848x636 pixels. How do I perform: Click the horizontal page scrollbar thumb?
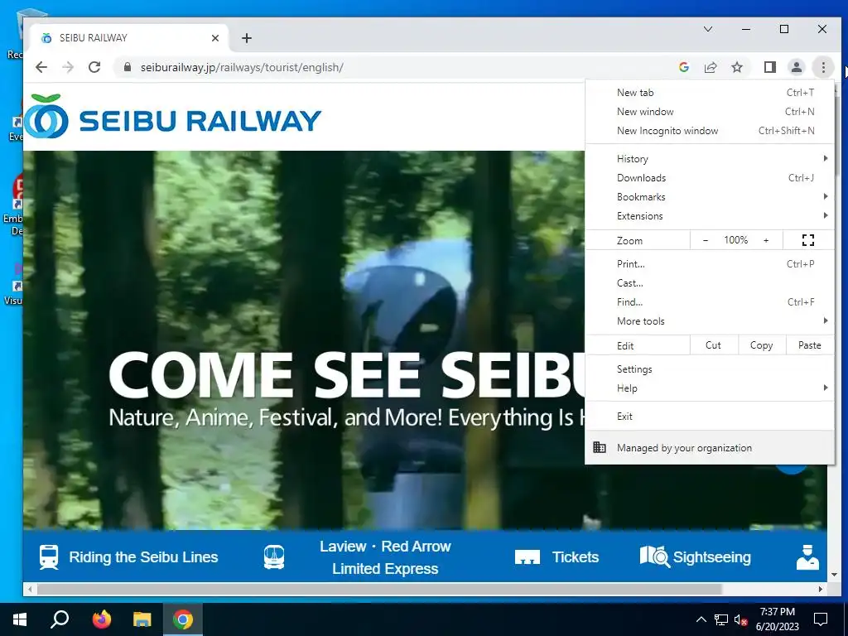point(378,589)
